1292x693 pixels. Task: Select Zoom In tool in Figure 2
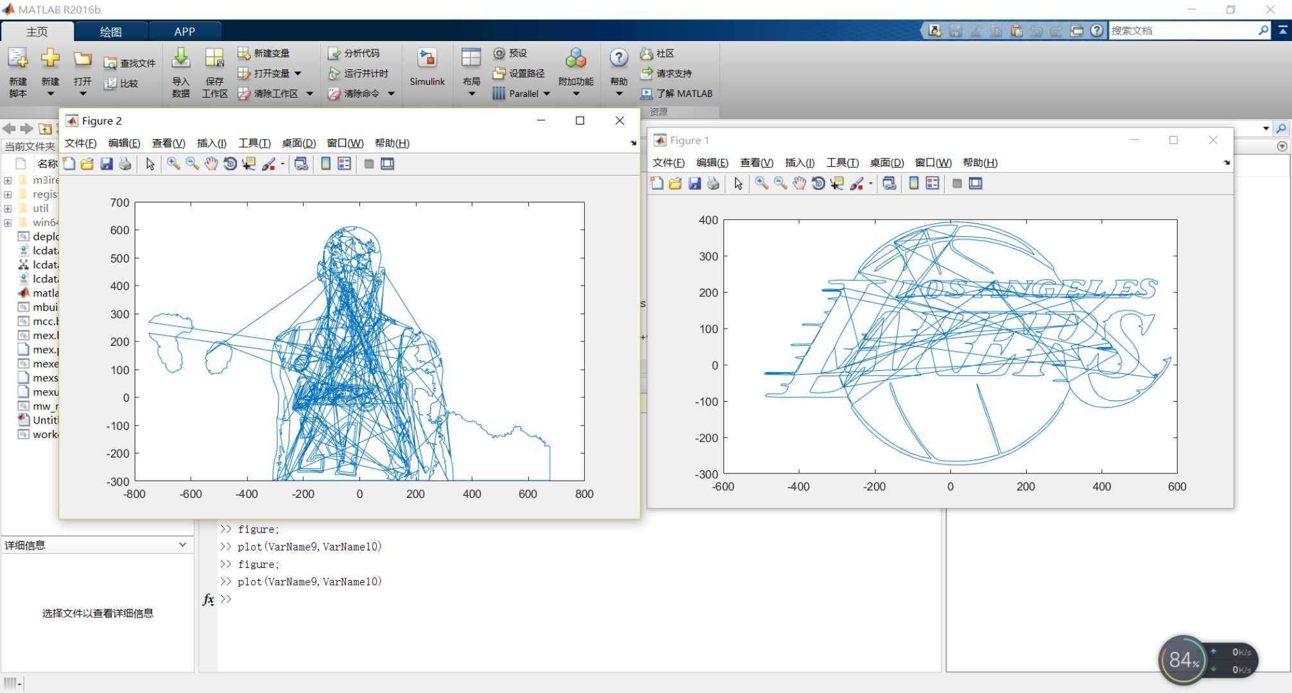[173, 164]
